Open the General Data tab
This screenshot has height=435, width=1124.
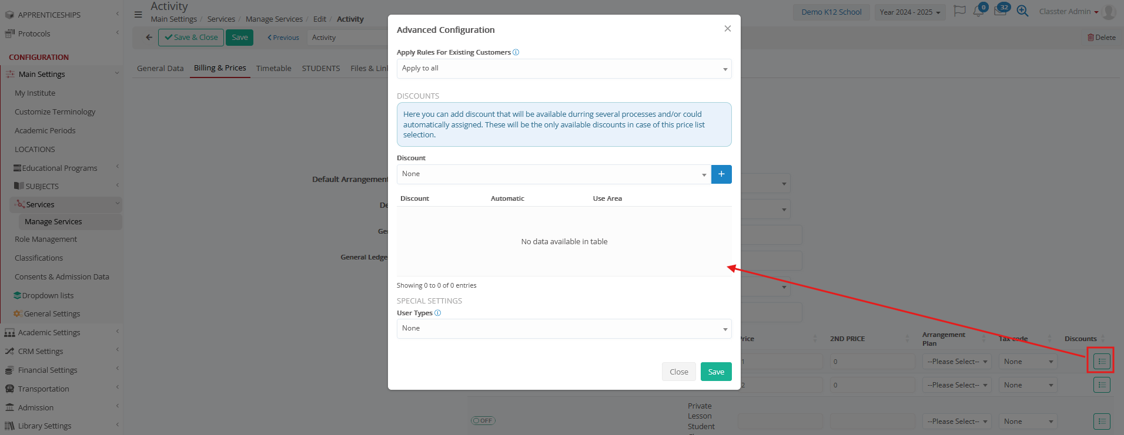(x=160, y=69)
